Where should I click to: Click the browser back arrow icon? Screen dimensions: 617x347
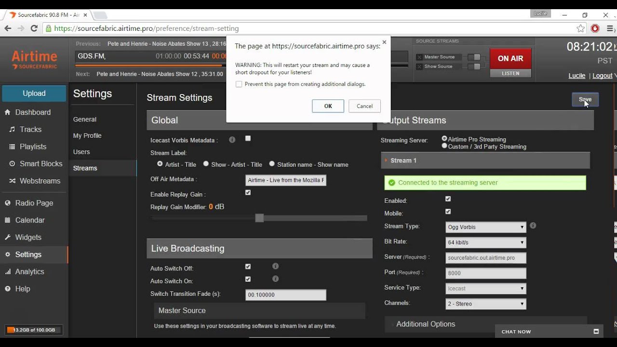(8, 28)
